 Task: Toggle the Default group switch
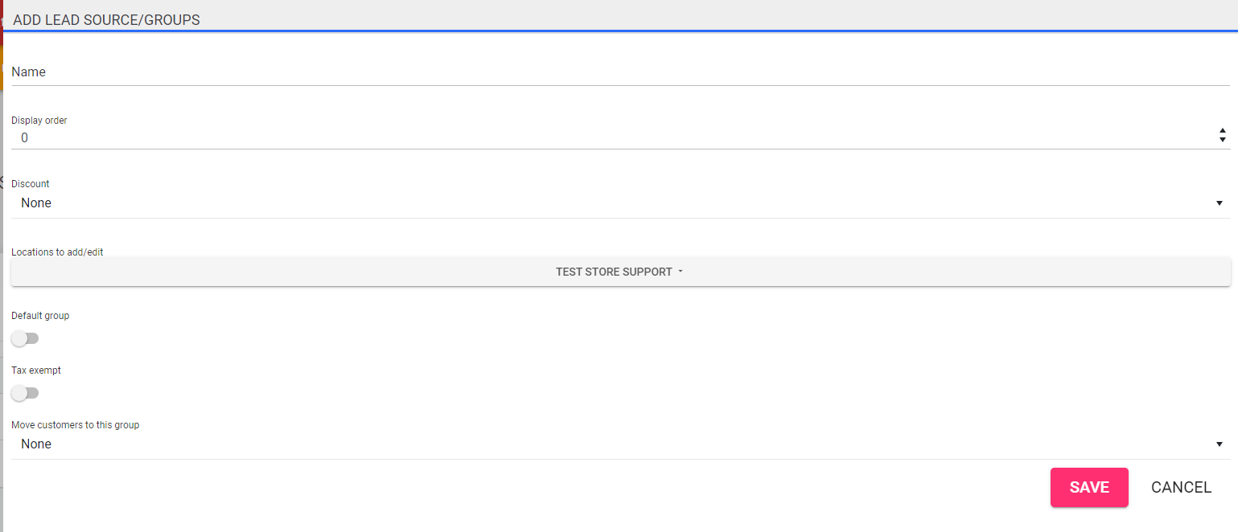tap(25, 338)
